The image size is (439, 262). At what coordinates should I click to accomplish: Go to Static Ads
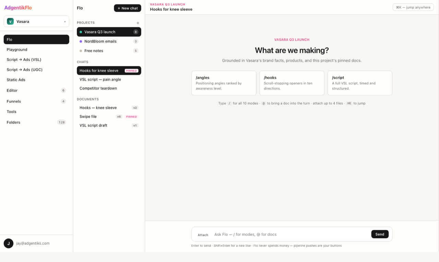coord(36,80)
